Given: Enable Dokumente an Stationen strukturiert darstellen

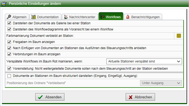Looking at the screenshot, I should tap(9, 76).
